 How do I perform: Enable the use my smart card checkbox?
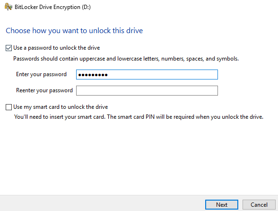[9, 107]
